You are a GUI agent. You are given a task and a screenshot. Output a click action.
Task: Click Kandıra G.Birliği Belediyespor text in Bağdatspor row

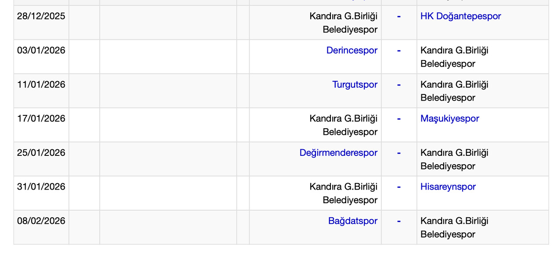point(454,227)
